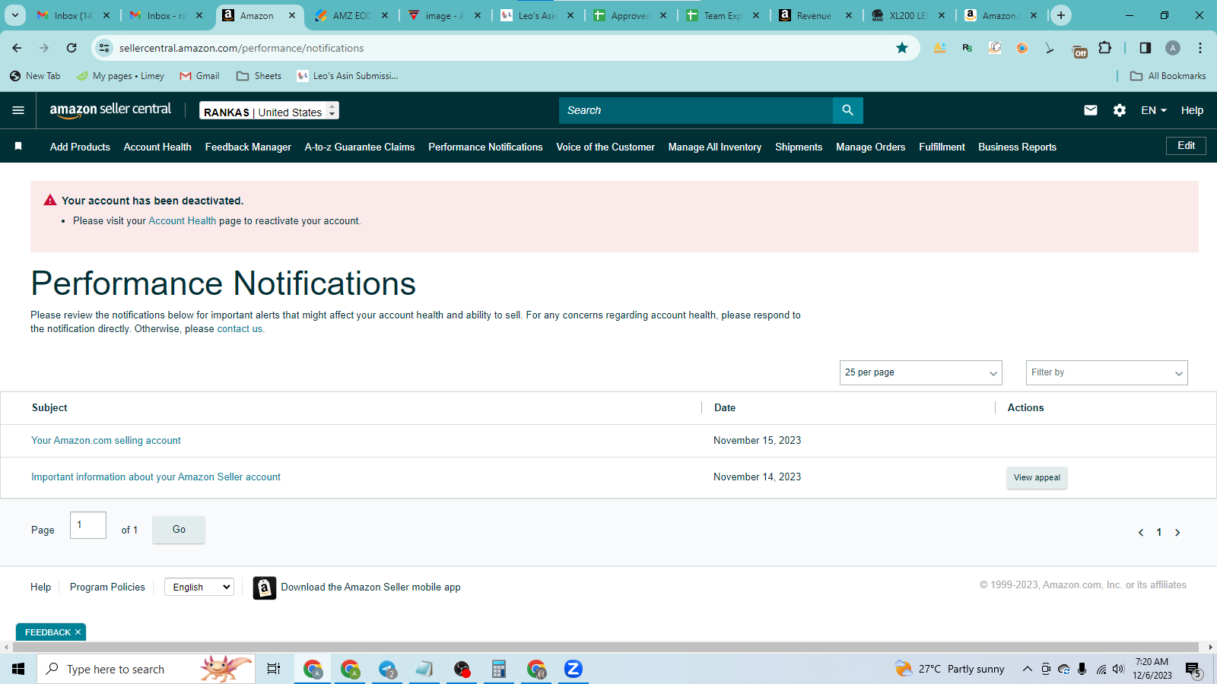Click the search magnifier button
This screenshot has height=684, width=1217.
[x=847, y=110]
